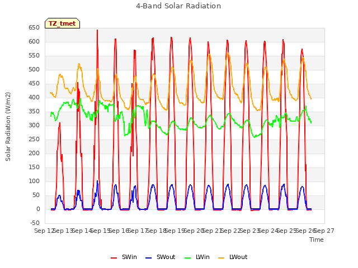Click the Sep 12 x-axis date label
Image resolution: width=358 pixels, height=268 pixels.
44,231
